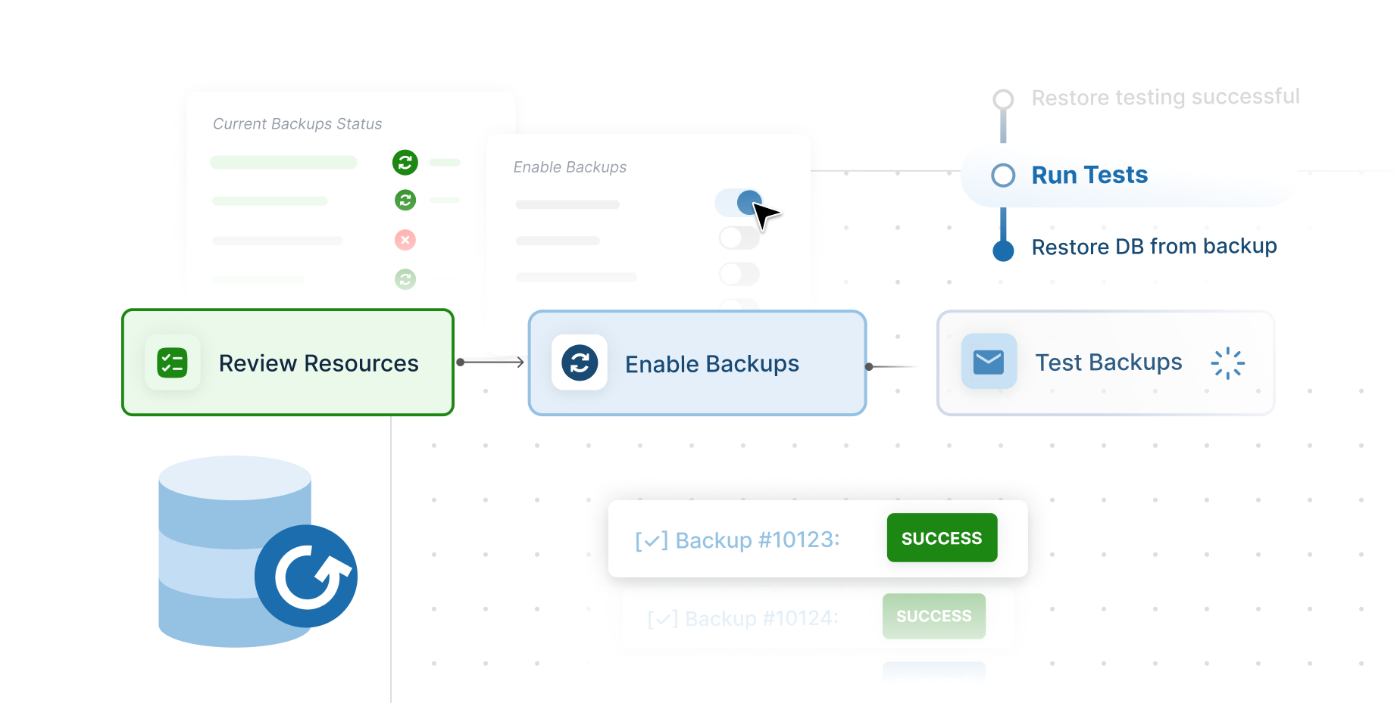The image size is (1394, 703).
Task: Click the Restore testing successful text
Action: pyautogui.click(x=1165, y=97)
